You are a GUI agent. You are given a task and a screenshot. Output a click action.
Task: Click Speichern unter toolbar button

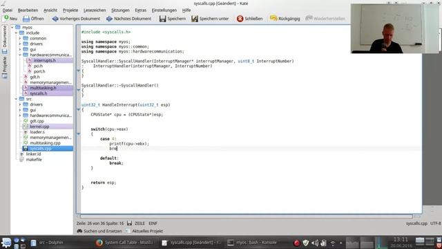tap(210, 19)
